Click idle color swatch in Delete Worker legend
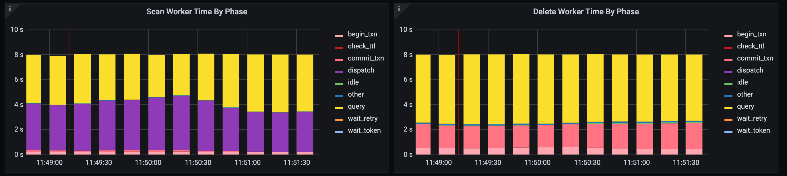 click(728, 84)
